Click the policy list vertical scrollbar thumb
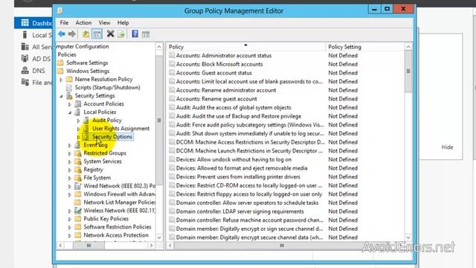Image resolution: width=476 pixels, height=268 pixels. [x=408, y=71]
